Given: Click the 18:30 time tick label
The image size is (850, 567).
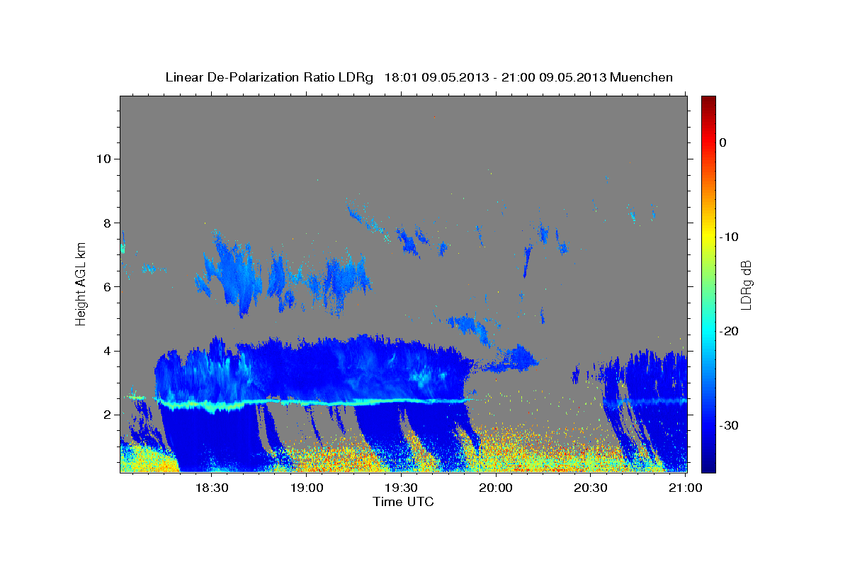Looking at the screenshot, I should click(211, 488).
